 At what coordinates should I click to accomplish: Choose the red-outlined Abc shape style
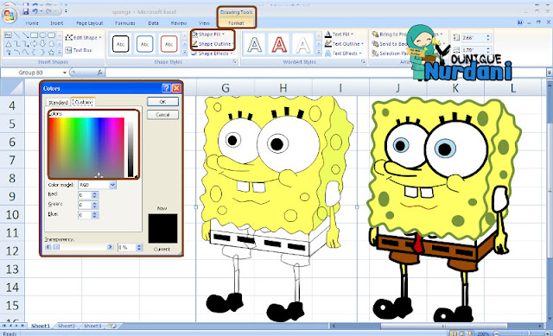(x=168, y=44)
